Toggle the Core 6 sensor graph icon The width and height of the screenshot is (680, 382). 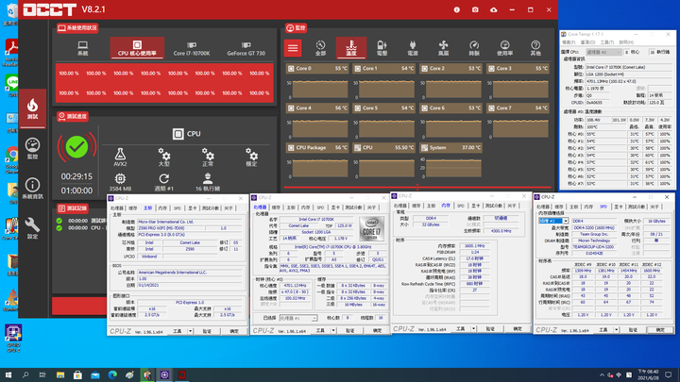425,108
